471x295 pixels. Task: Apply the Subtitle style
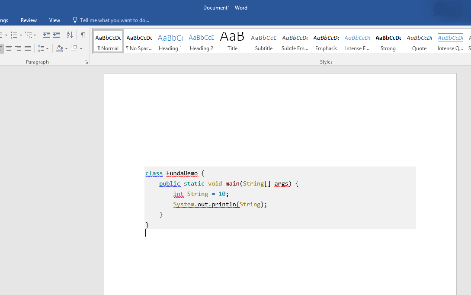pyautogui.click(x=264, y=42)
